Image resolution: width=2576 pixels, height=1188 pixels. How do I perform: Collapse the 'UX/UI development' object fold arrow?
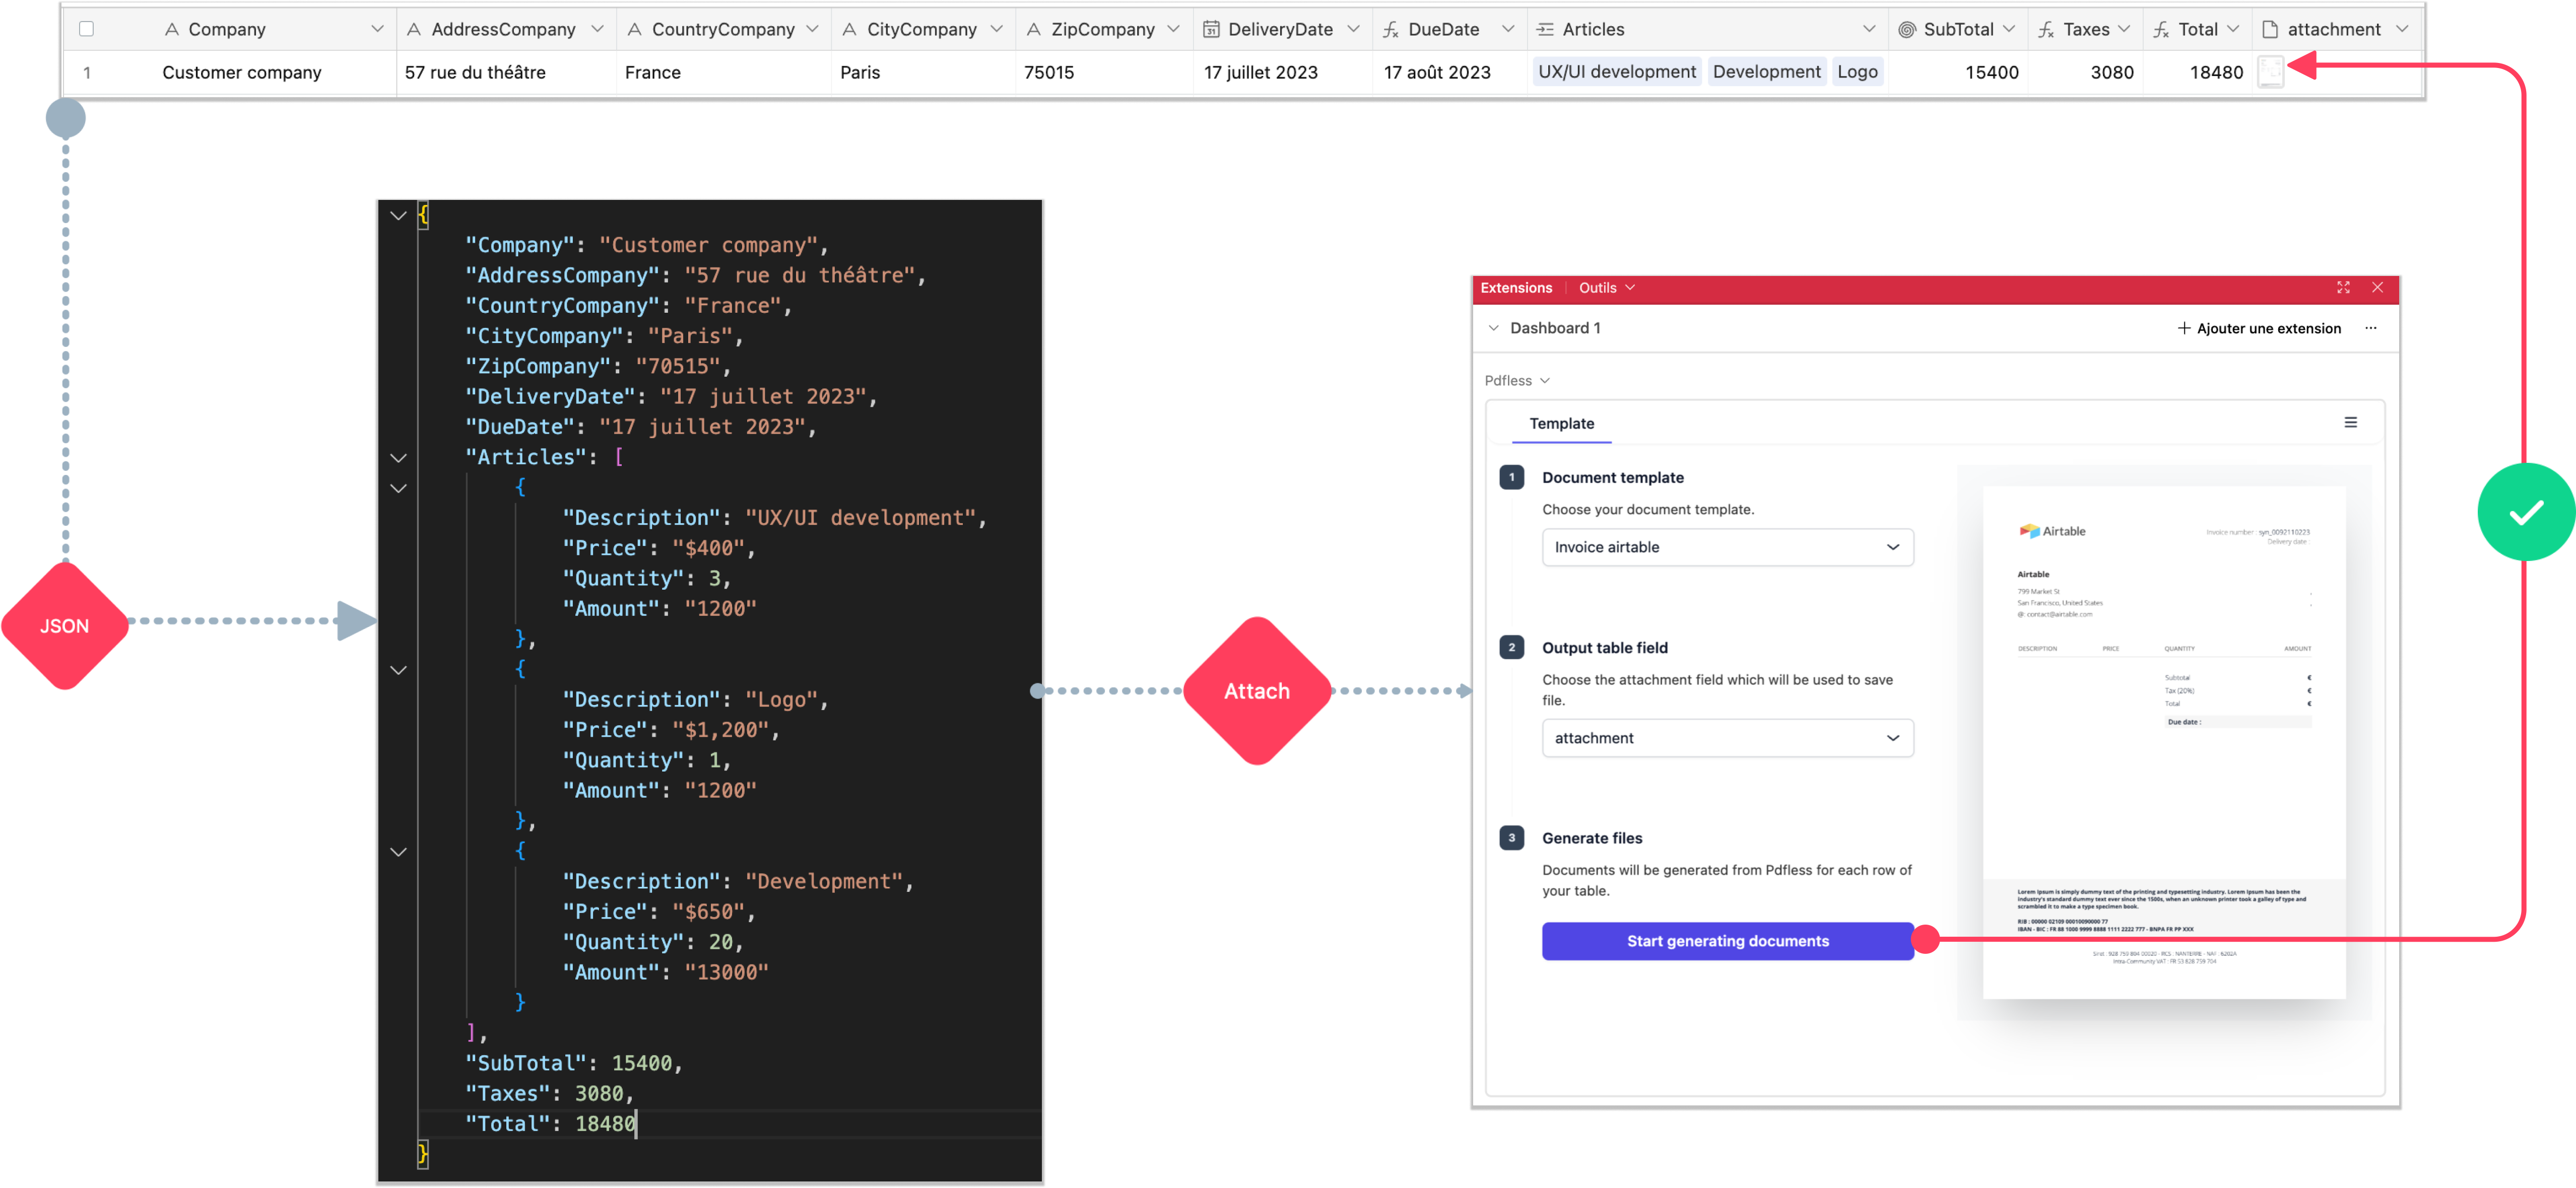click(398, 488)
